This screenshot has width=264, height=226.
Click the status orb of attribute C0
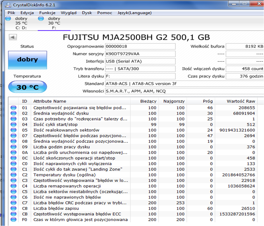coord(14,164)
